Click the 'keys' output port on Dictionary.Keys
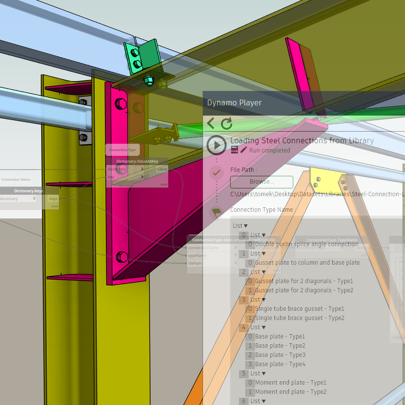 (x=53, y=199)
